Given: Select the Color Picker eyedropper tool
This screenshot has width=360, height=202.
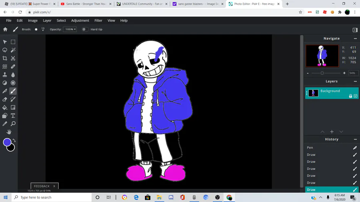Looking at the screenshot, I should click(5, 124).
